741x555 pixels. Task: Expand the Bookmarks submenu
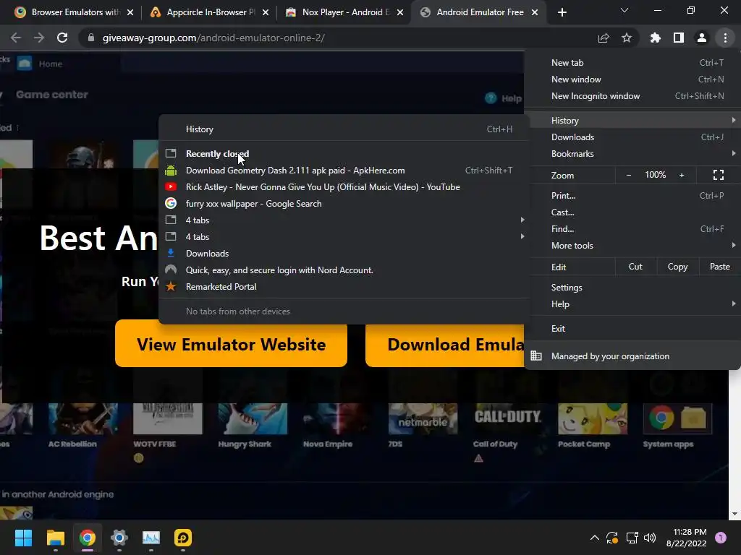[x=632, y=154]
